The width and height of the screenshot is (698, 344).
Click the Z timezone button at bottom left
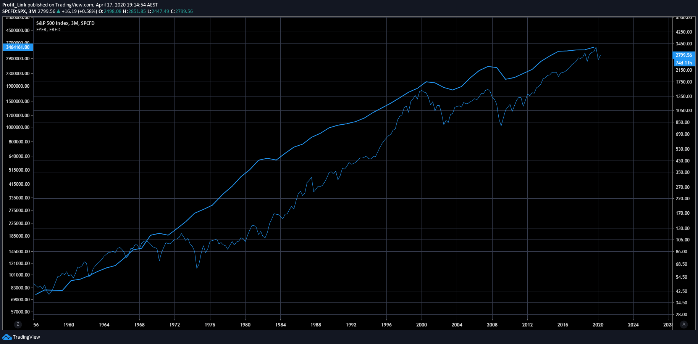coord(18,324)
